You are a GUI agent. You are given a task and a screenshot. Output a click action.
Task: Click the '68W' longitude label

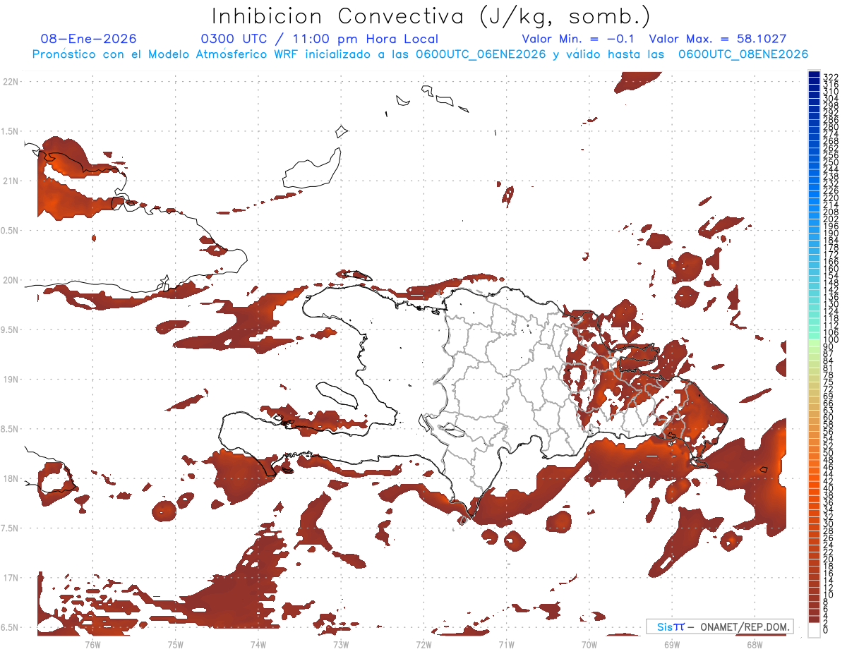[754, 644]
